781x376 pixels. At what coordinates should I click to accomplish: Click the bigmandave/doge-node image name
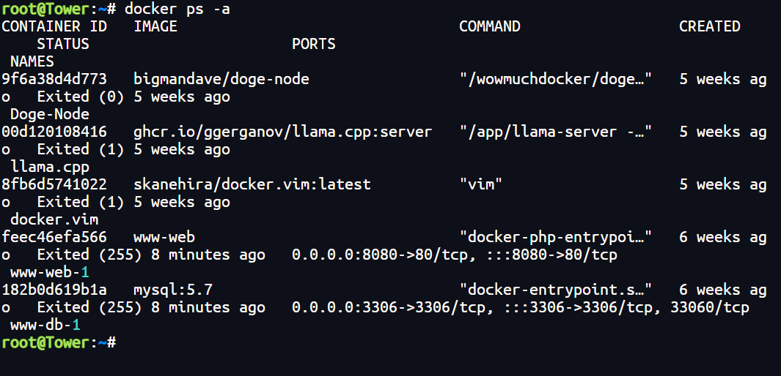click(x=221, y=79)
